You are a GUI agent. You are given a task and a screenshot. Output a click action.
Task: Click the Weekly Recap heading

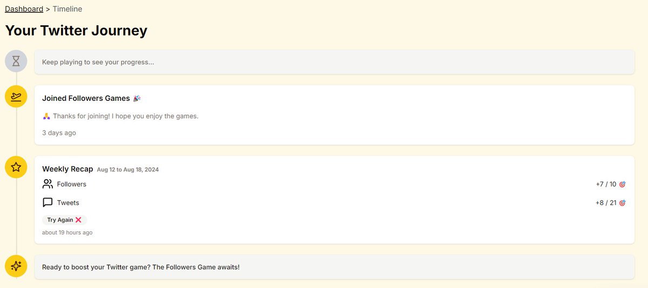point(67,169)
